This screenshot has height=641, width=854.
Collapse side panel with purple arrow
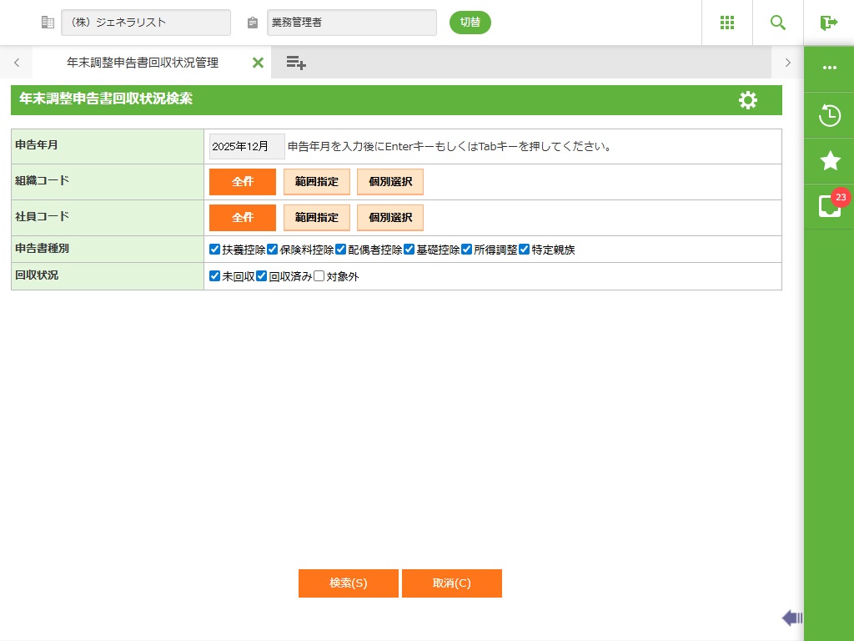coord(791,618)
